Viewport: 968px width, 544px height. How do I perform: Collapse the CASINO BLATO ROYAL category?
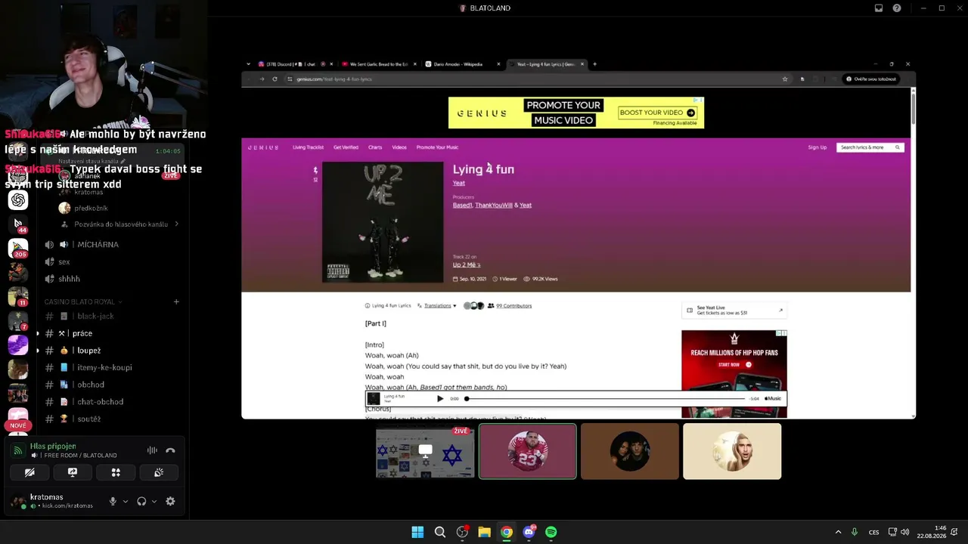click(83, 302)
